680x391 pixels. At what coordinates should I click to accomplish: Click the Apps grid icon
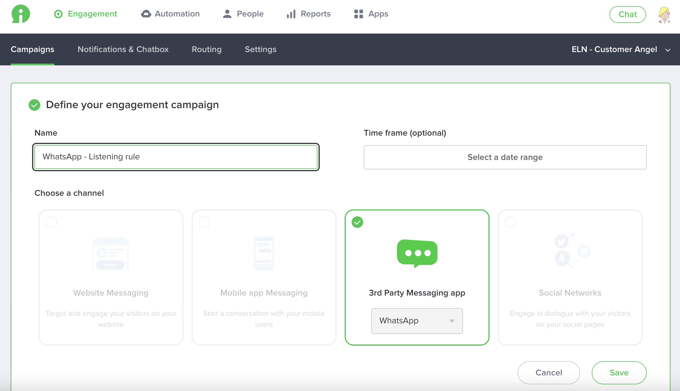(359, 14)
